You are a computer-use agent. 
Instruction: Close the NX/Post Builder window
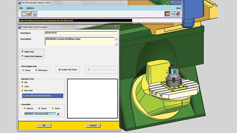click(178, 2)
